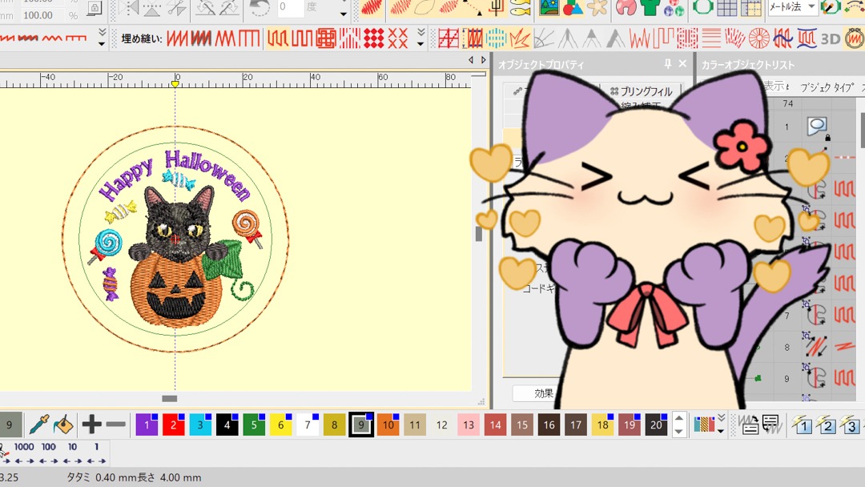The width and height of the screenshot is (865, 487).
Task: Open the 効果 effects button
Action: 543,393
